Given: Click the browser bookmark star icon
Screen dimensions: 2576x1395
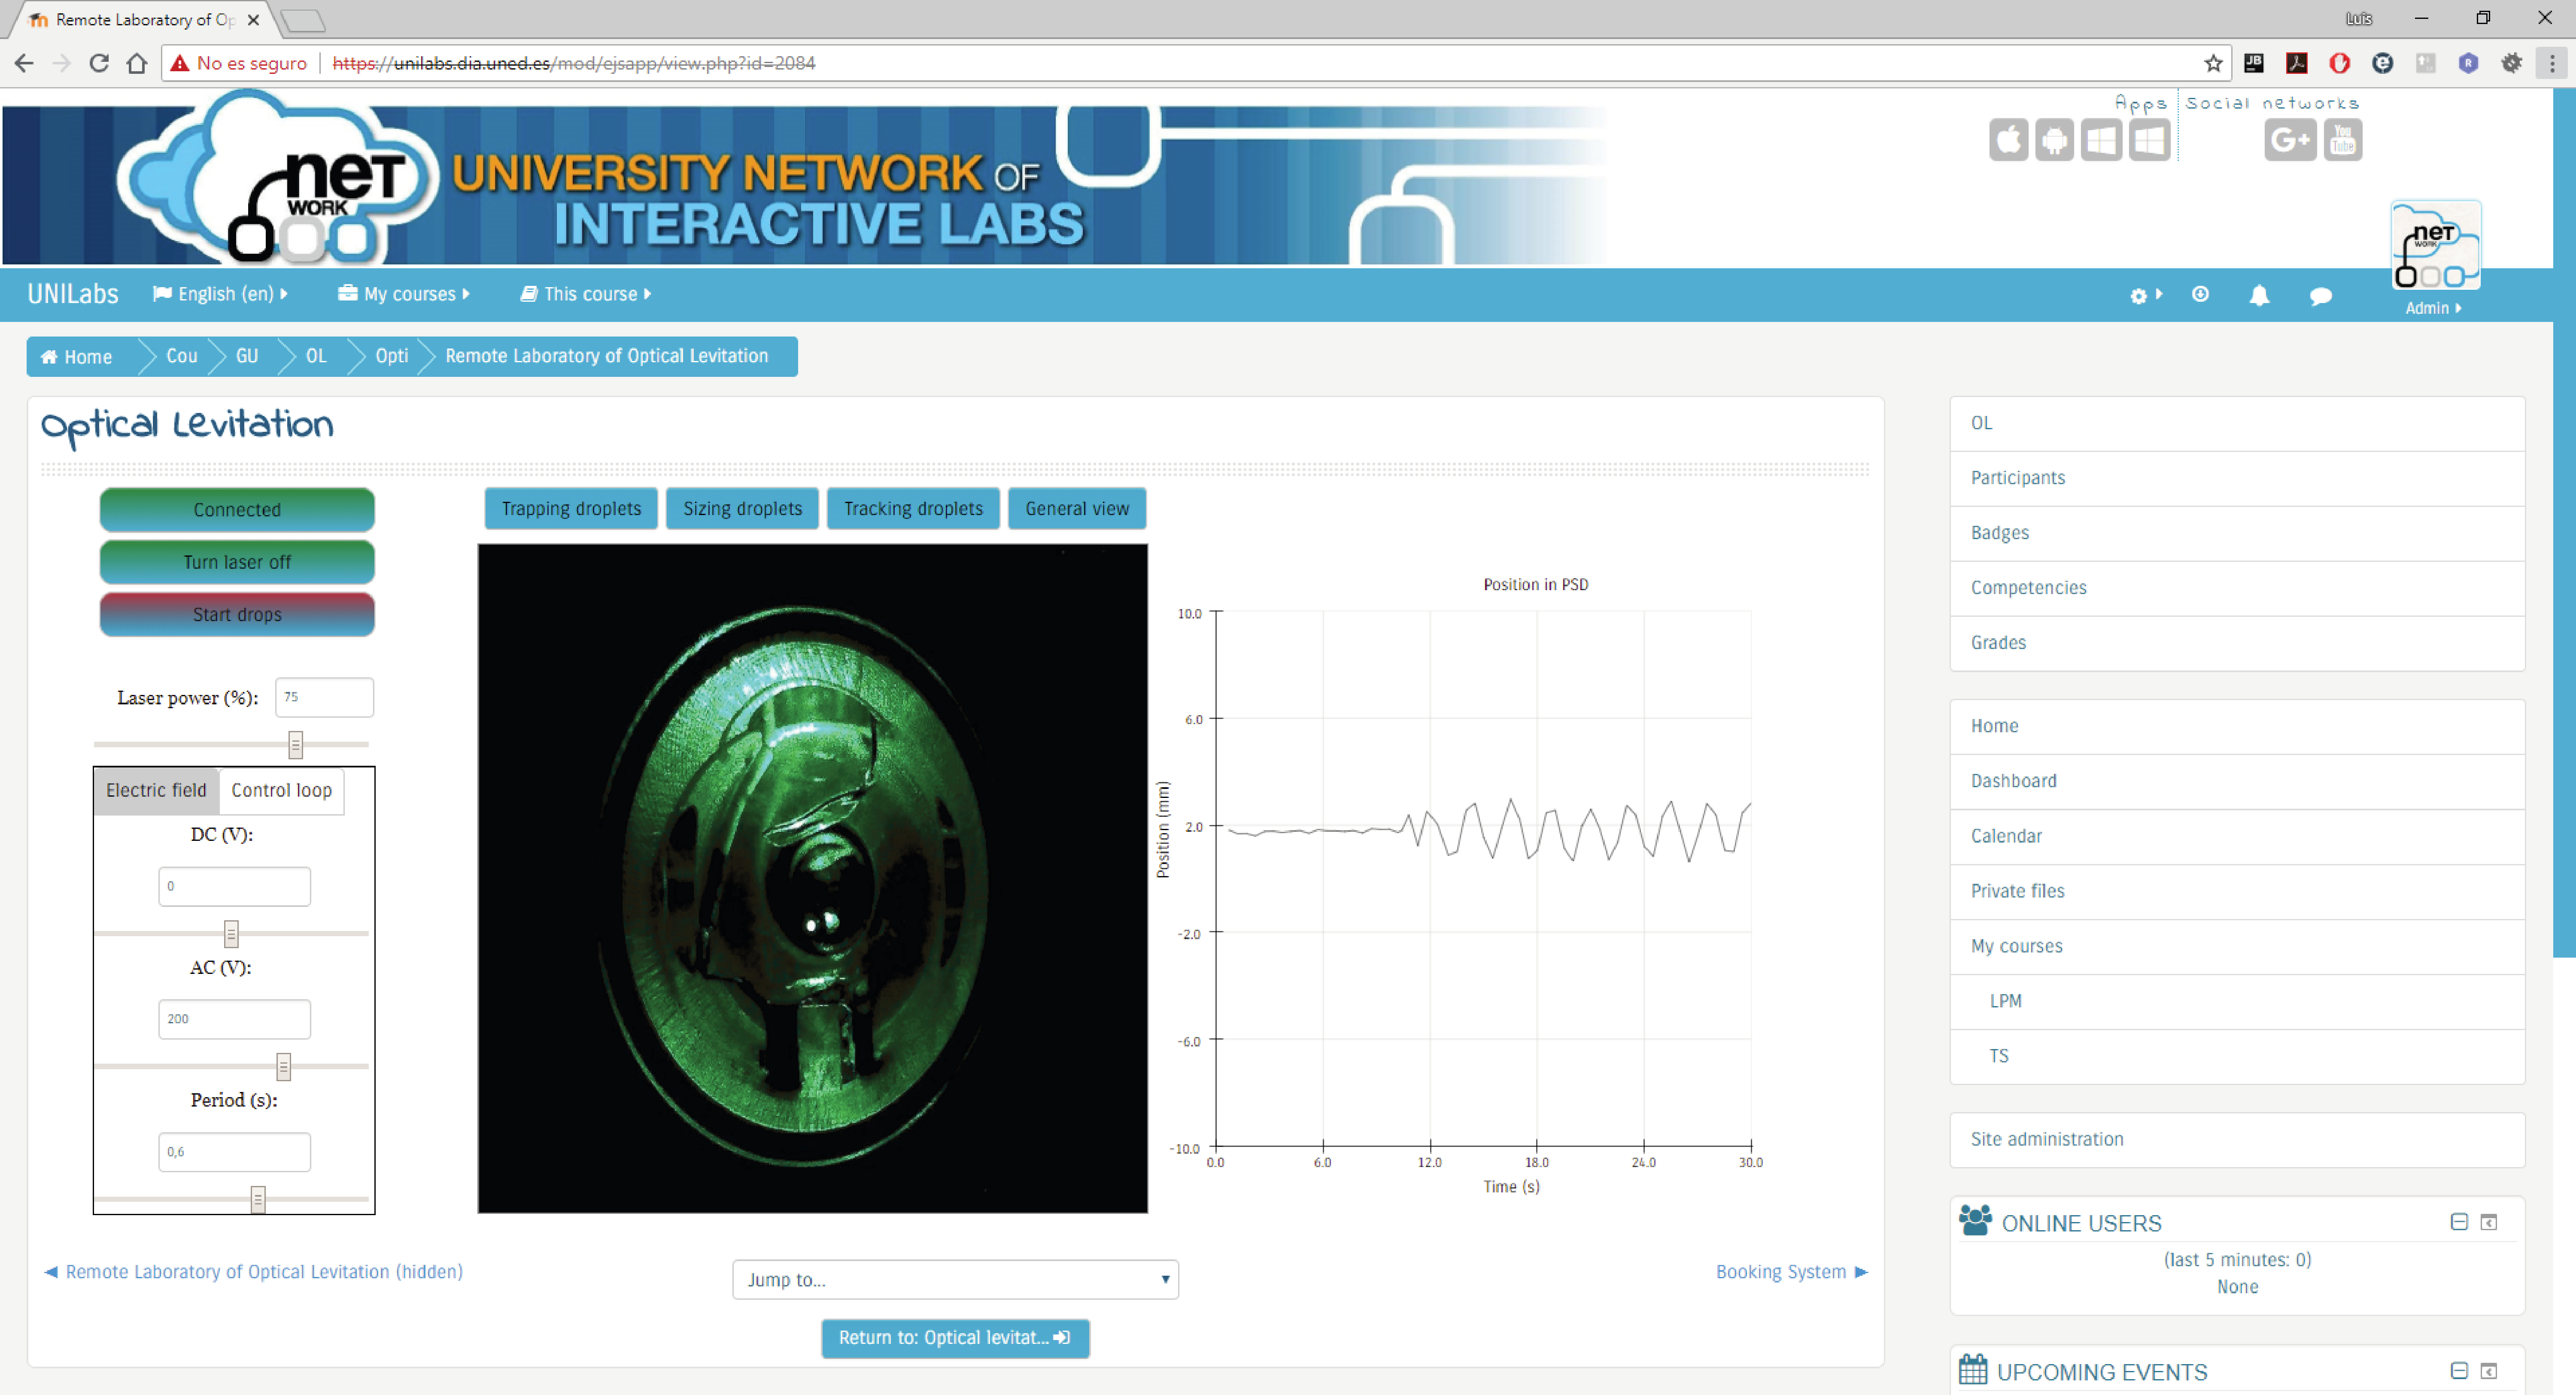Looking at the screenshot, I should (2213, 63).
